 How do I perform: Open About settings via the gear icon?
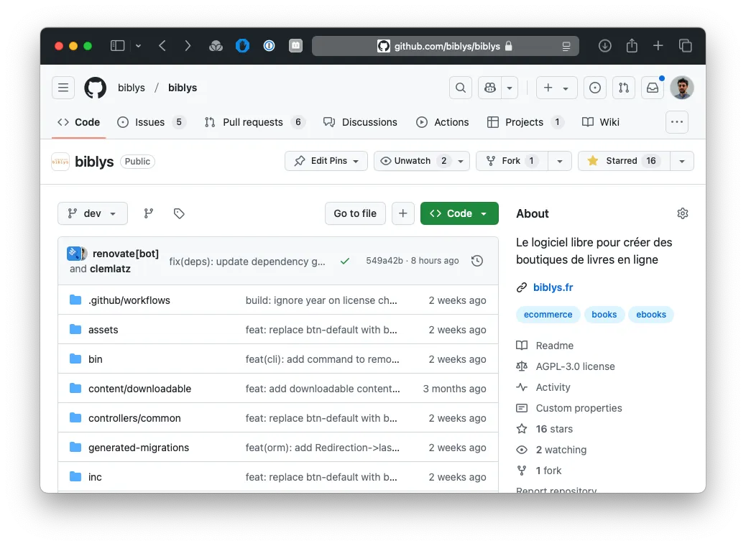coord(682,213)
